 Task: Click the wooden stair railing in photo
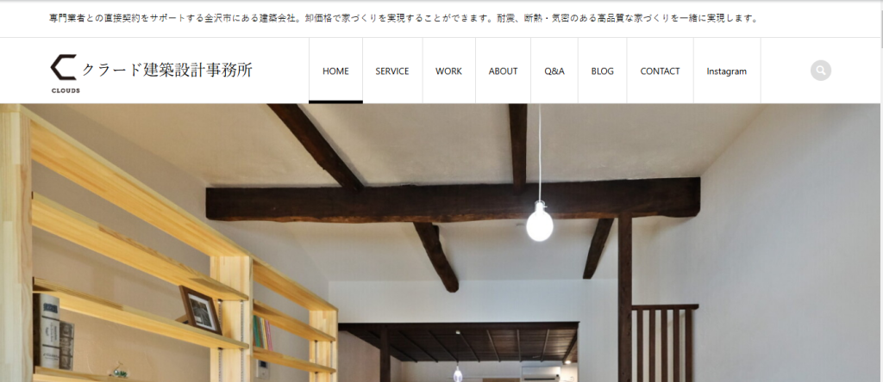tap(665, 342)
